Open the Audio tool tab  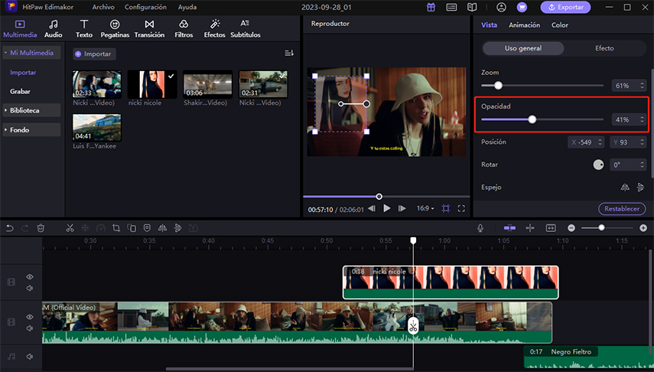click(54, 29)
